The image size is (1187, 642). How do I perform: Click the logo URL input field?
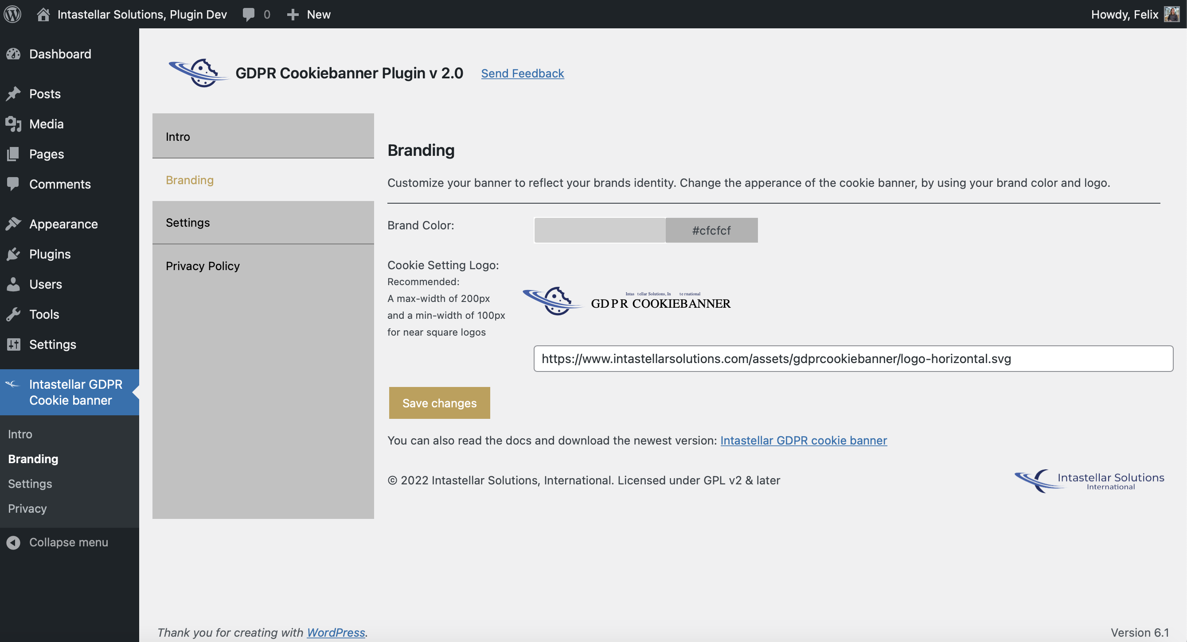(853, 359)
